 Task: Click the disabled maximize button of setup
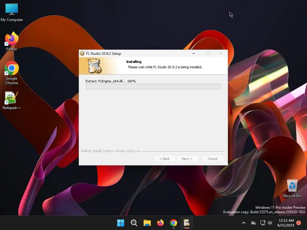click(207, 53)
